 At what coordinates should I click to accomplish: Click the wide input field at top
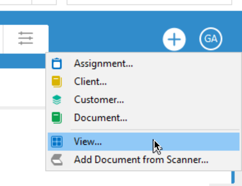point(149,2)
